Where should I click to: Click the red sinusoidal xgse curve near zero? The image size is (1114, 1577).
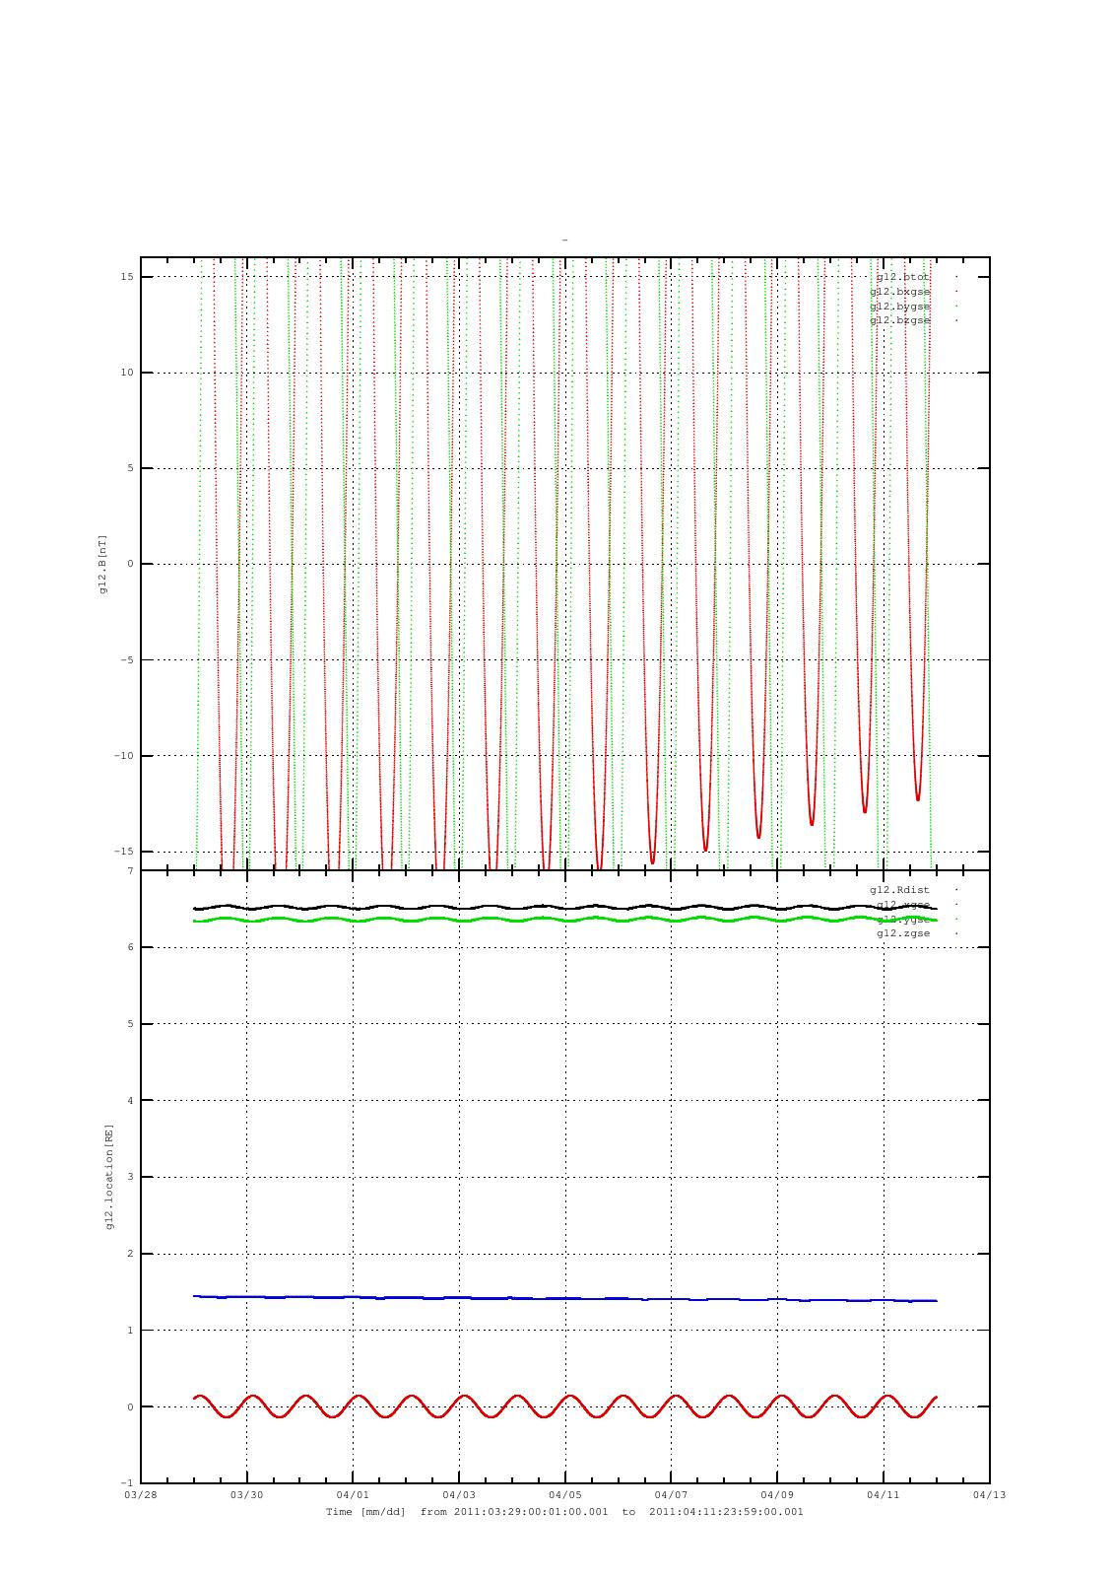click(x=565, y=1406)
